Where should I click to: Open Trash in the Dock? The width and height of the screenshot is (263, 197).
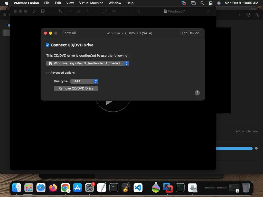(x=246, y=188)
